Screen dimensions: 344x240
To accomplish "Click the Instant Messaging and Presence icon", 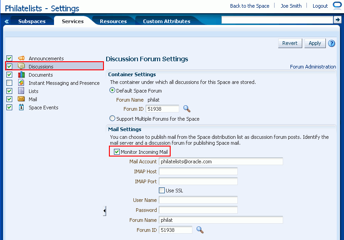I will click(x=21, y=83).
